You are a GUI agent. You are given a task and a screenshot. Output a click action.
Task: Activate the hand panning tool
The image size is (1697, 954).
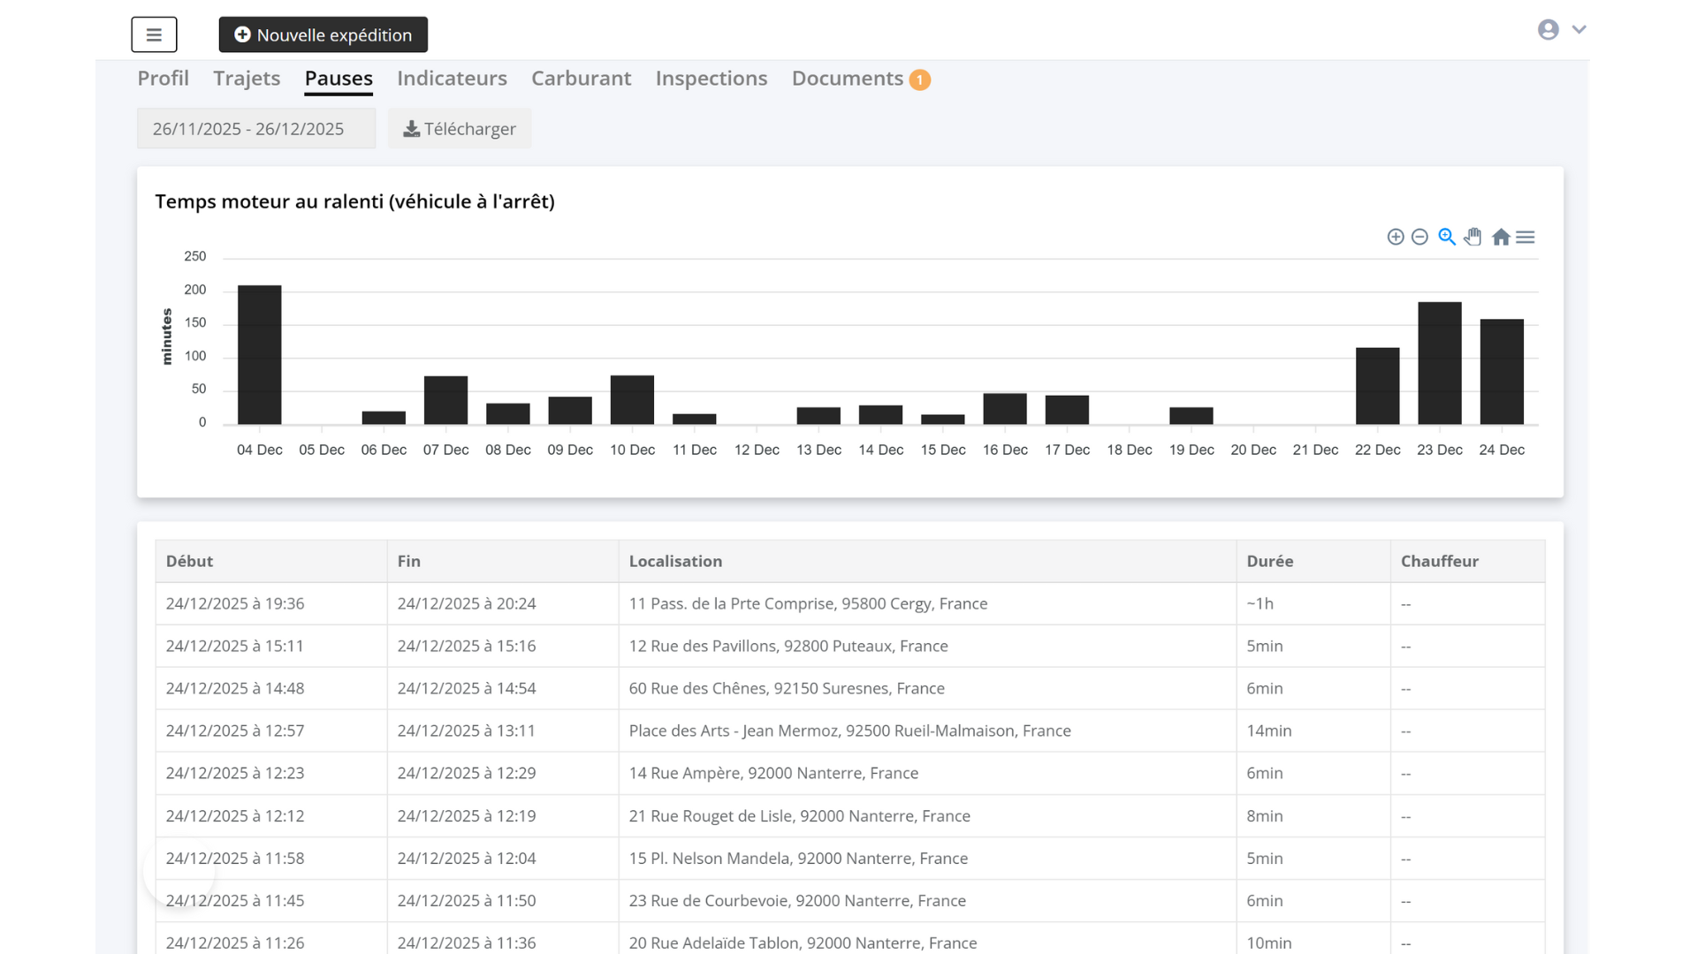pyautogui.click(x=1473, y=237)
